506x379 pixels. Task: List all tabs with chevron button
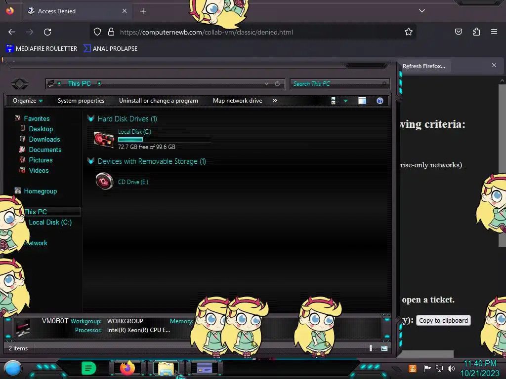[422, 11]
